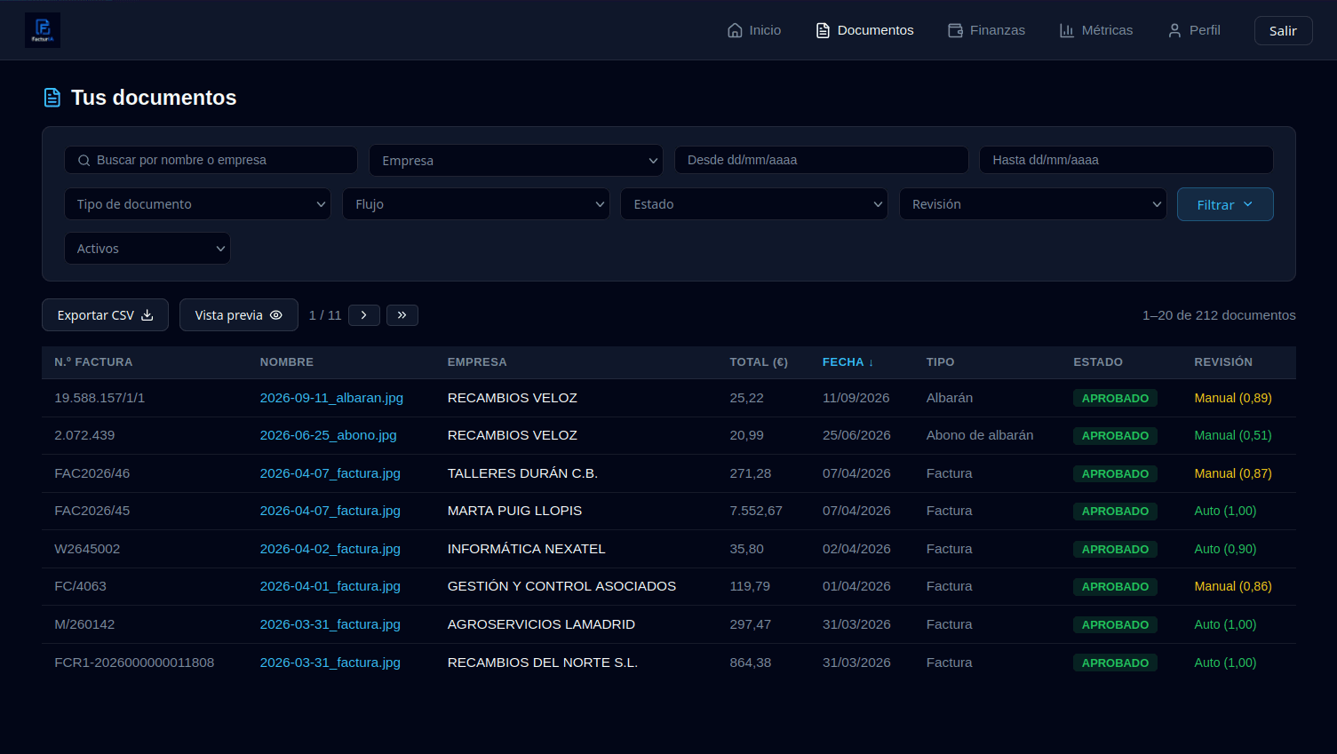Open the Estado filter dropdown
Screen dimensions: 1337x754
click(754, 204)
